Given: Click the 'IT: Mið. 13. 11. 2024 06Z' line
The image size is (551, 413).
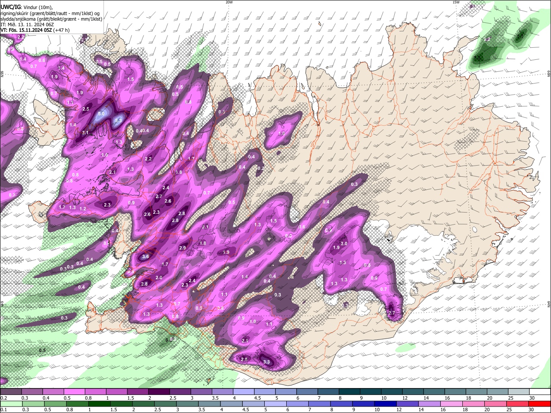Looking at the screenshot, I should click(27, 25).
